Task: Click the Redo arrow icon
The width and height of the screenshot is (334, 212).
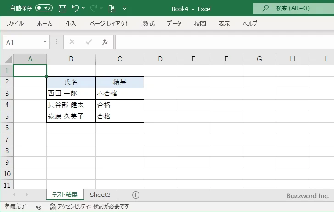Action: [x=94, y=9]
